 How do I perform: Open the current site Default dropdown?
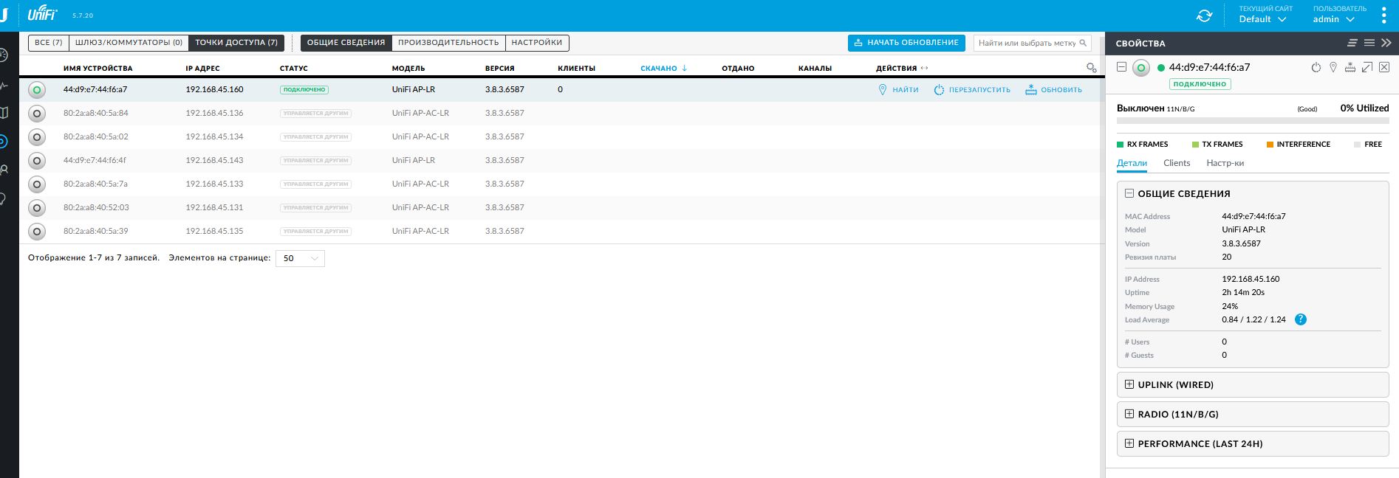(1262, 19)
